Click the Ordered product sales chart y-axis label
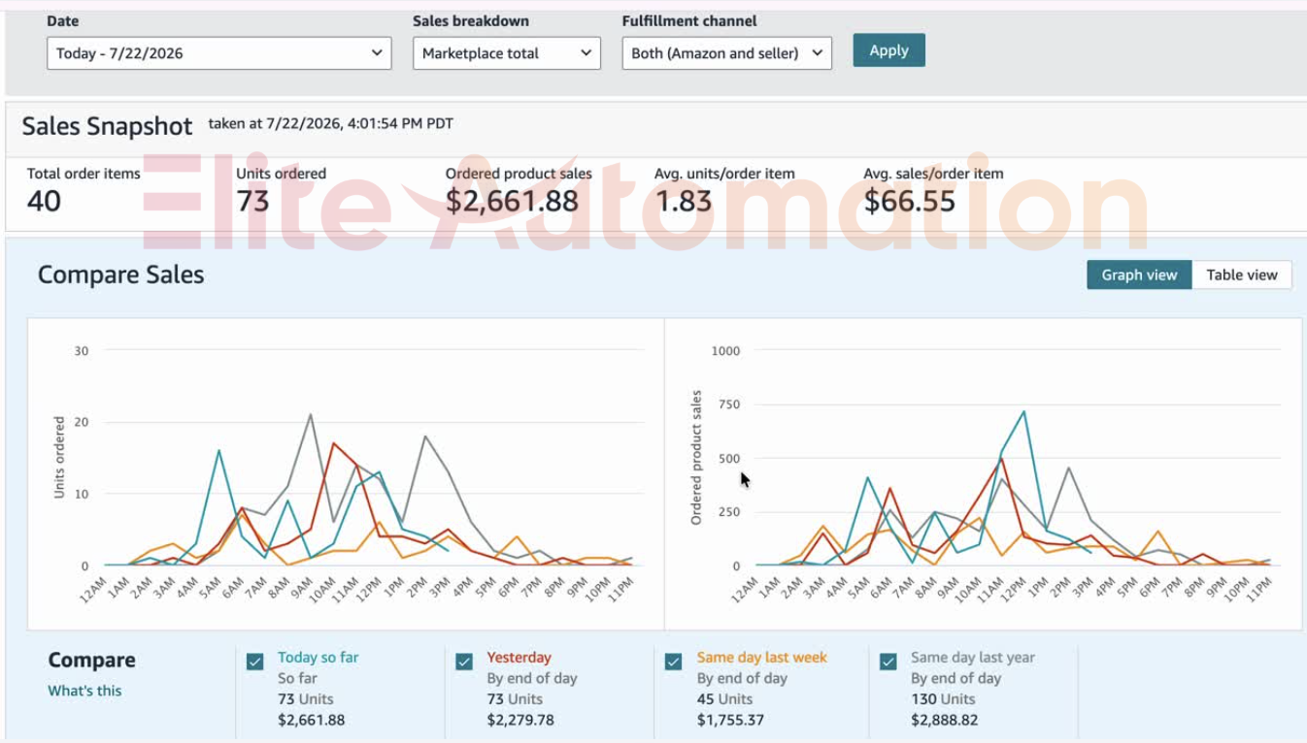Screen dimensions: 1307x743 point(696,458)
